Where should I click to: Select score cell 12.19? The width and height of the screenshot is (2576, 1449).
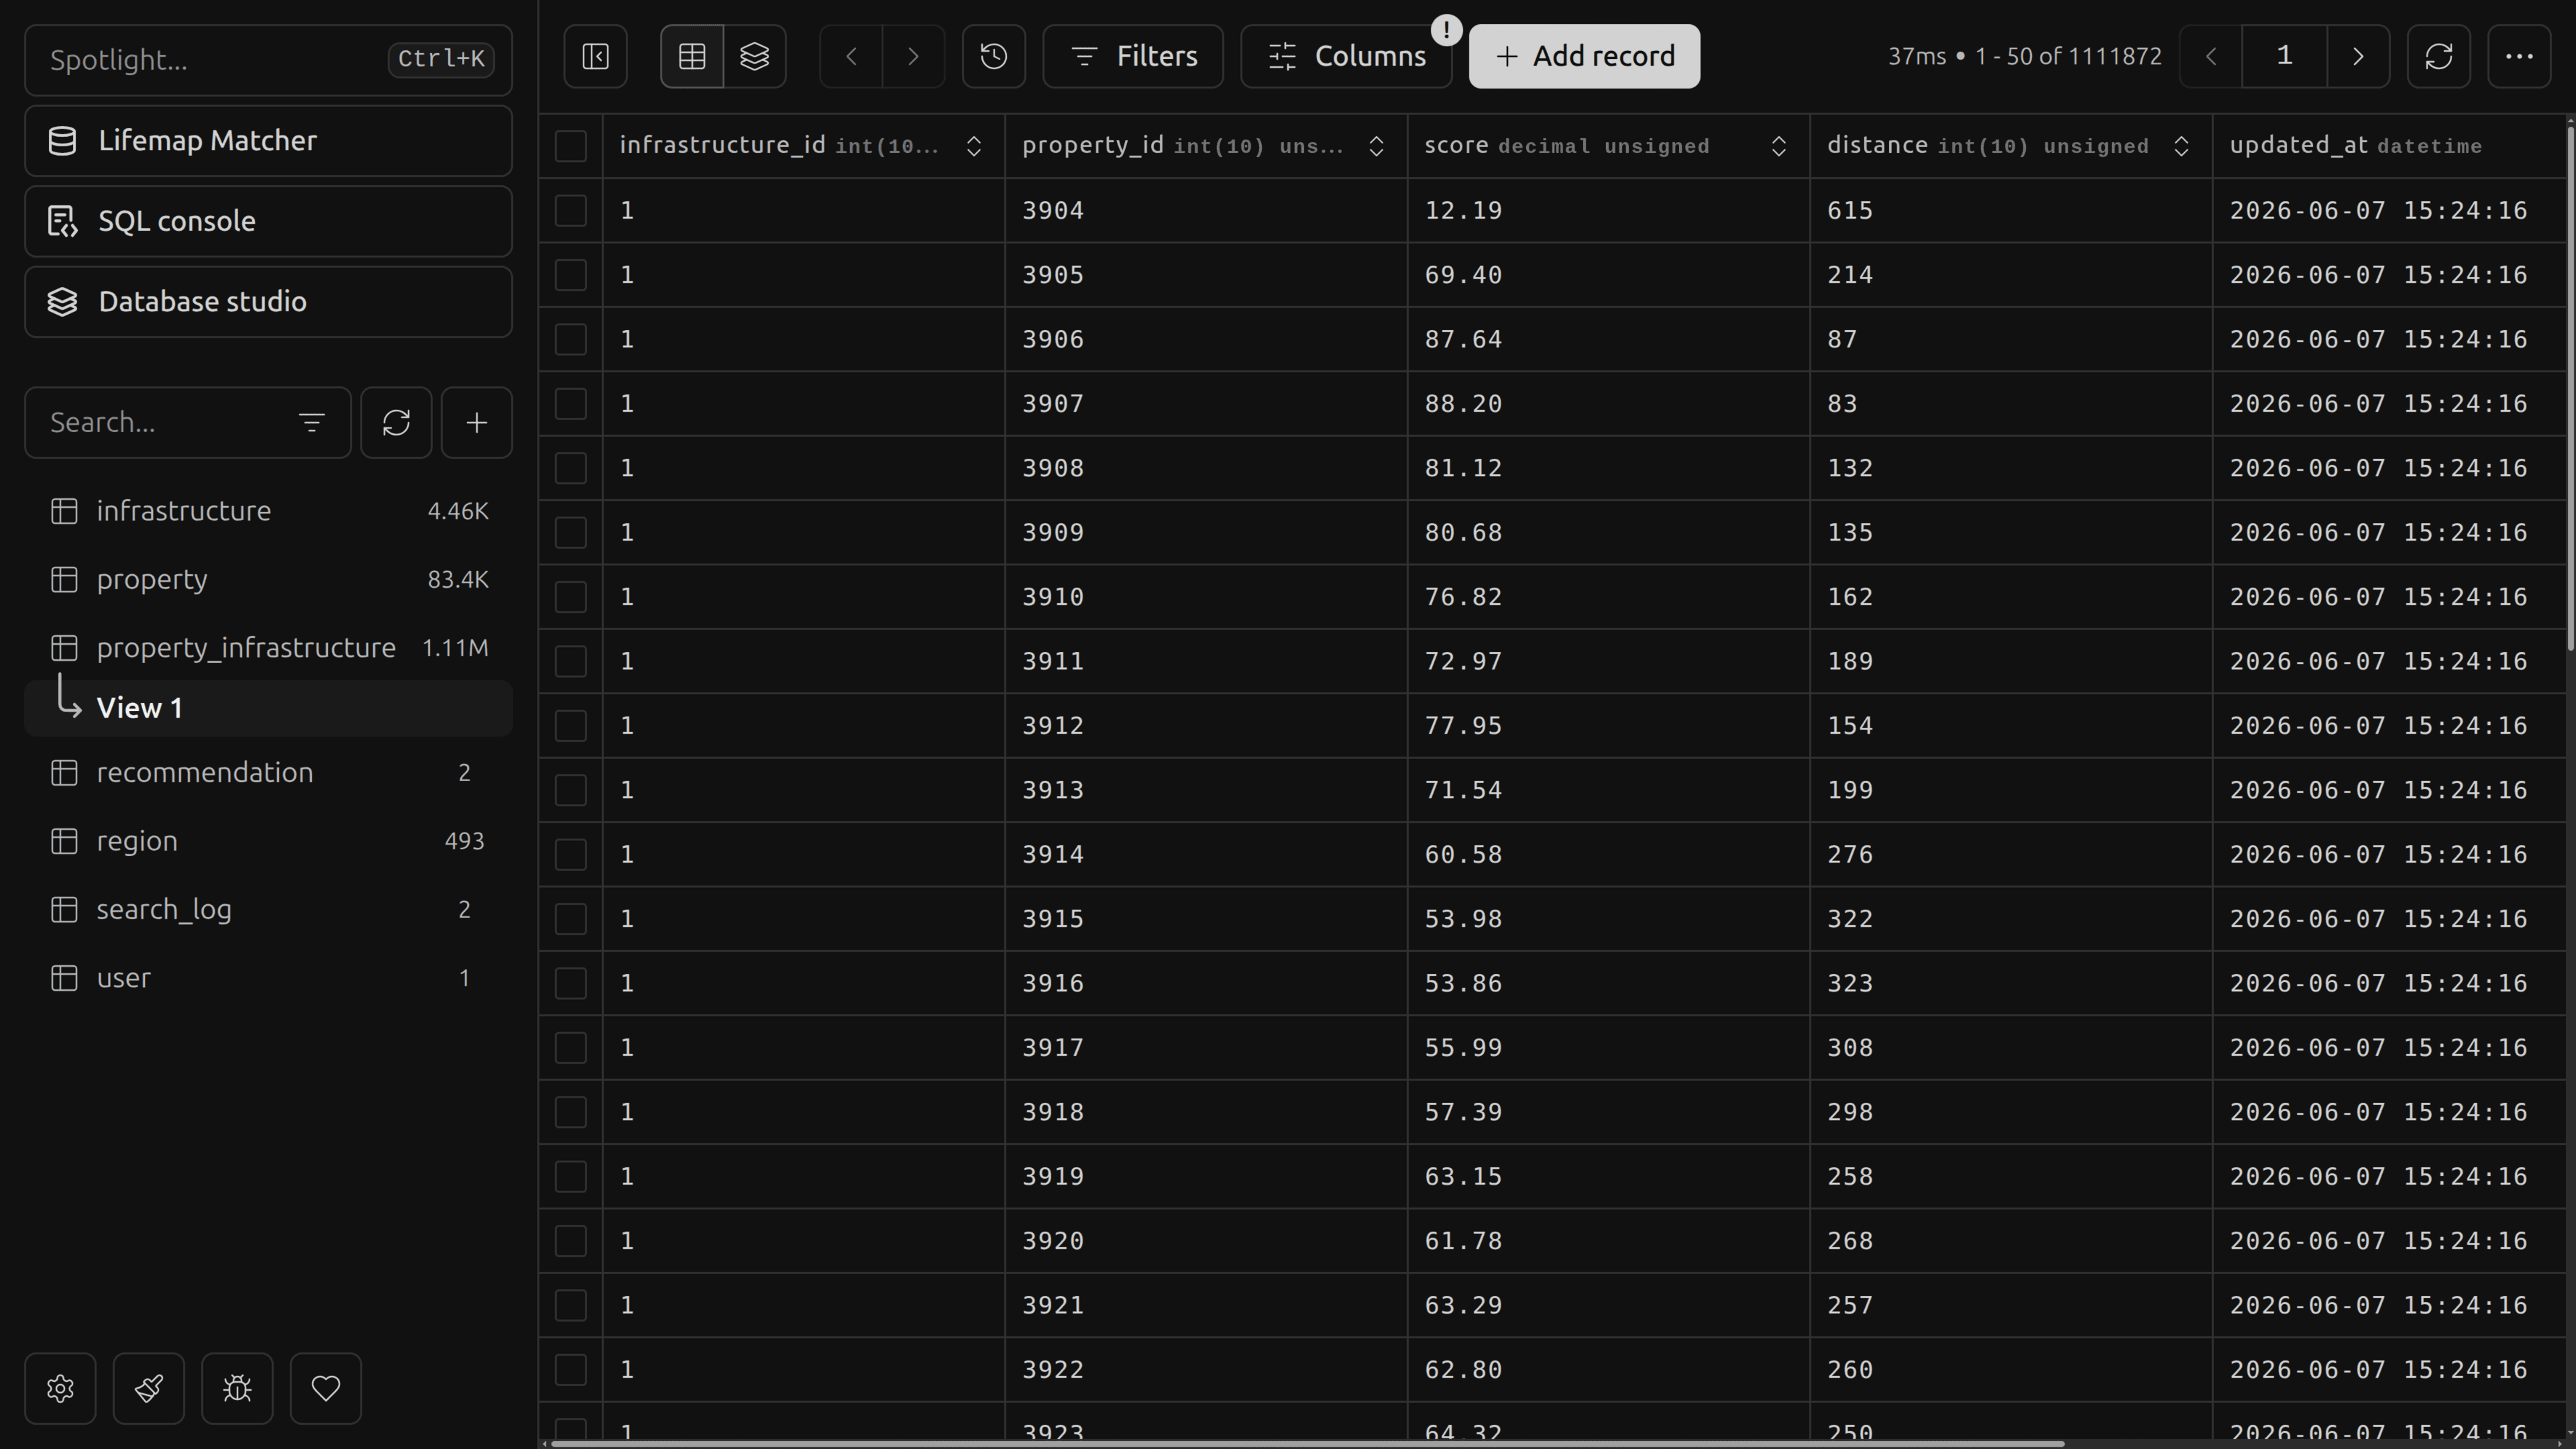(x=1608, y=210)
